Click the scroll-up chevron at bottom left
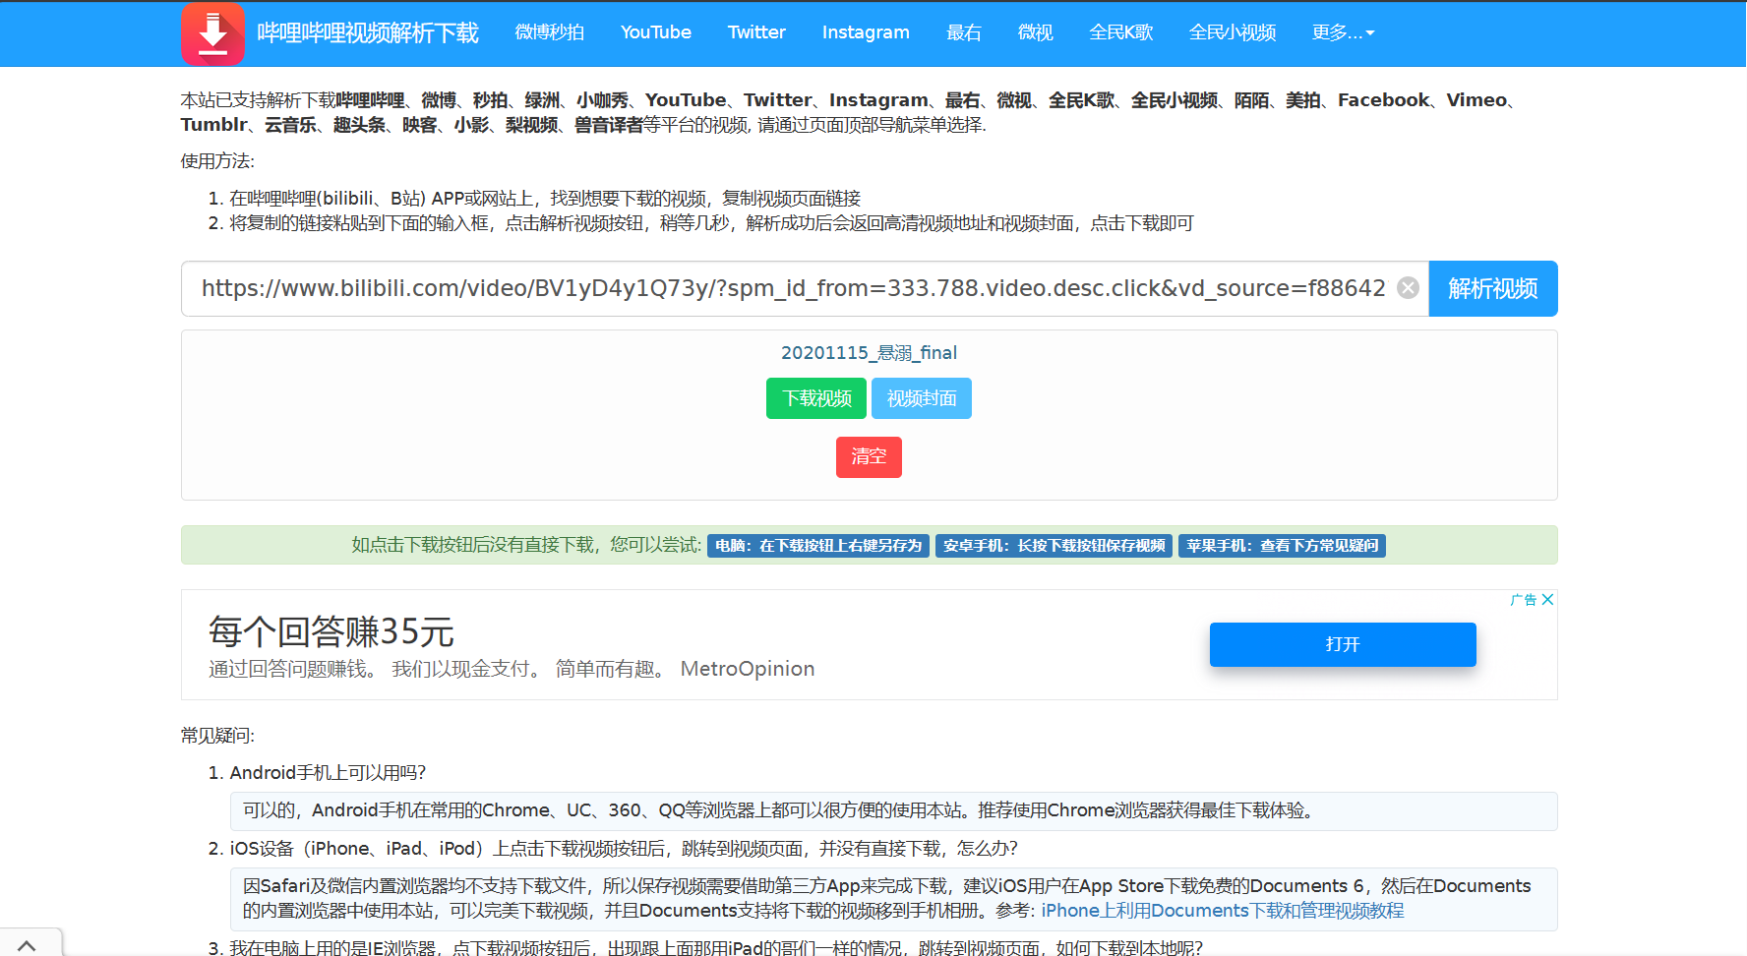Image resolution: width=1747 pixels, height=956 pixels. coord(28,944)
